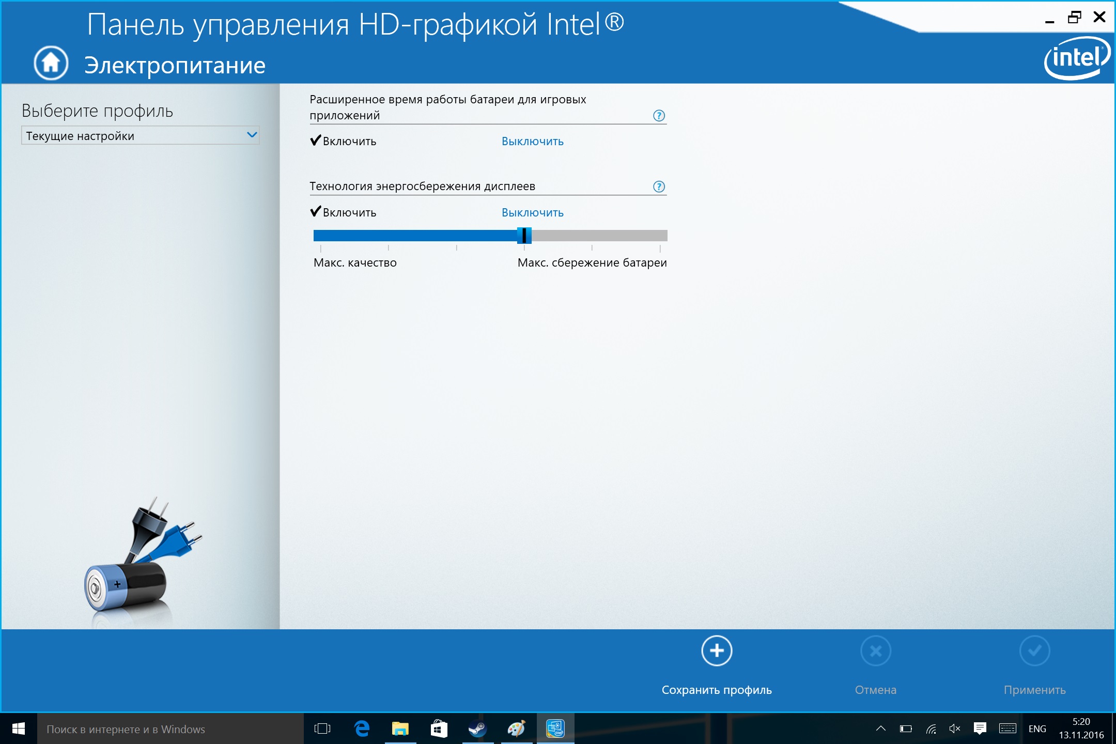
Task: Open Windows Start menu
Action: pyautogui.click(x=19, y=729)
